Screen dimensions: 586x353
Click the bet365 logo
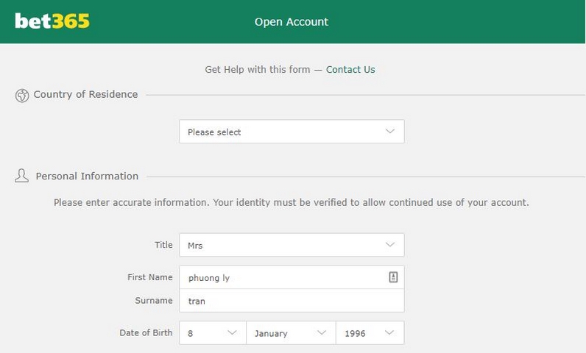pos(52,21)
